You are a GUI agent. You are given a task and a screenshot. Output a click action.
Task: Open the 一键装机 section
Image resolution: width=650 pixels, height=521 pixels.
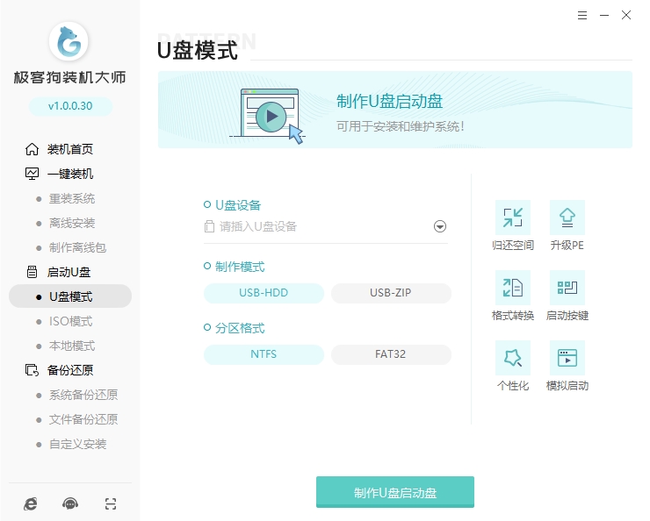tap(70, 174)
